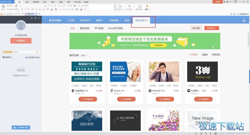Open the 轻松求职 mountain thumbnail
250x135 pixels.
coord(87,121)
